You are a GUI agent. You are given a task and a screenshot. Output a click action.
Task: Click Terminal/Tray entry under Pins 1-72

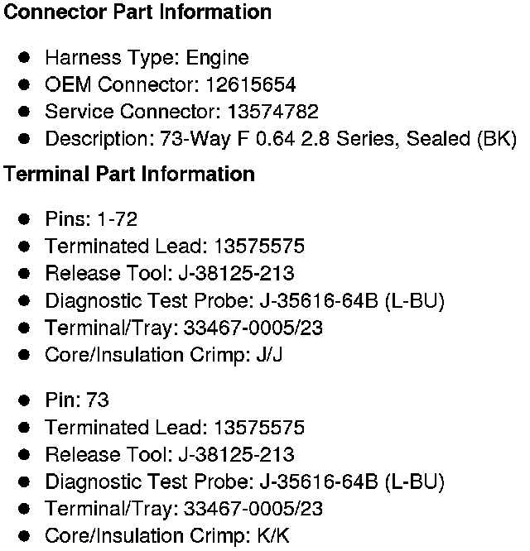(184, 328)
